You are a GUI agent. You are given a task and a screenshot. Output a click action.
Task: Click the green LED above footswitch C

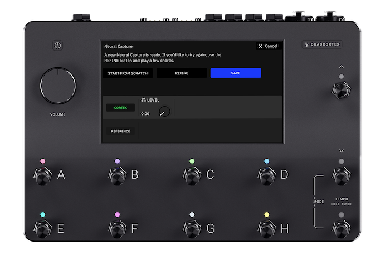click(x=192, y=162)
